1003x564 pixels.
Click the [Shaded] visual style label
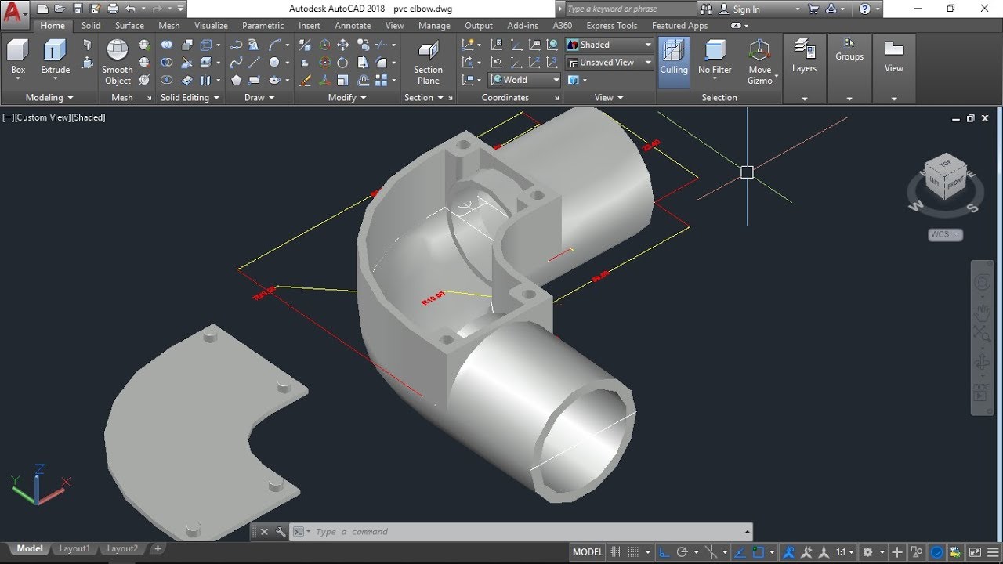89,117
